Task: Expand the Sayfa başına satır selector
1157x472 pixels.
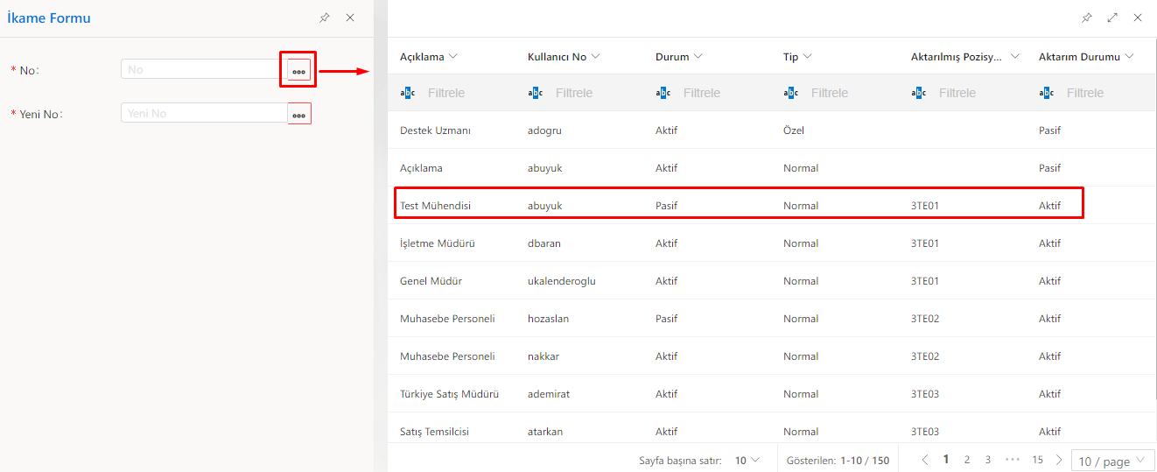Action: [747, 460]
